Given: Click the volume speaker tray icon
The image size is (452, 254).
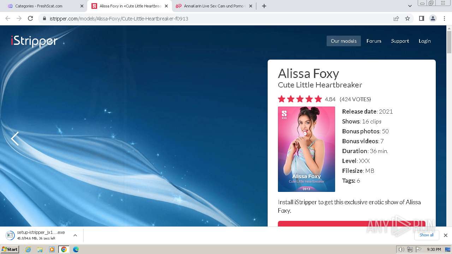Looking at the screenshot, I should [402, 249].
